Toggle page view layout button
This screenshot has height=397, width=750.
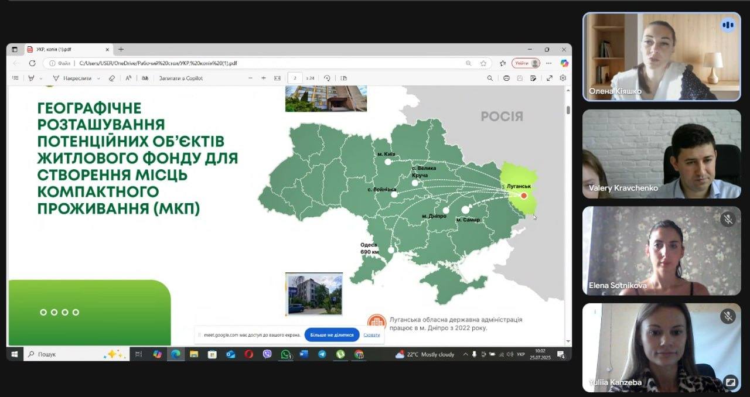tap(344, 78)
